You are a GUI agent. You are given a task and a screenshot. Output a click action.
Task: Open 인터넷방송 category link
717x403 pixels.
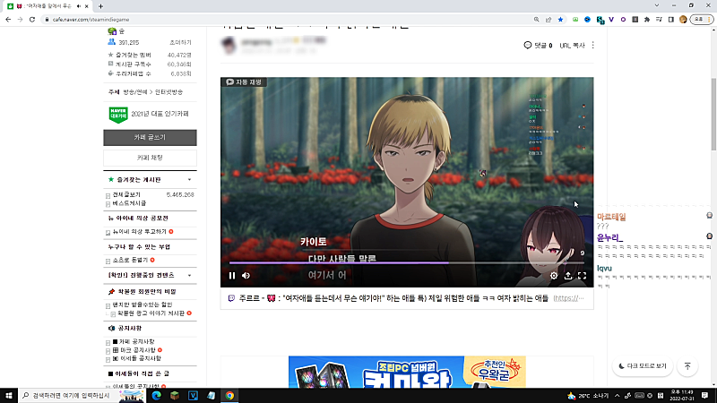click(x=168, y=92)
